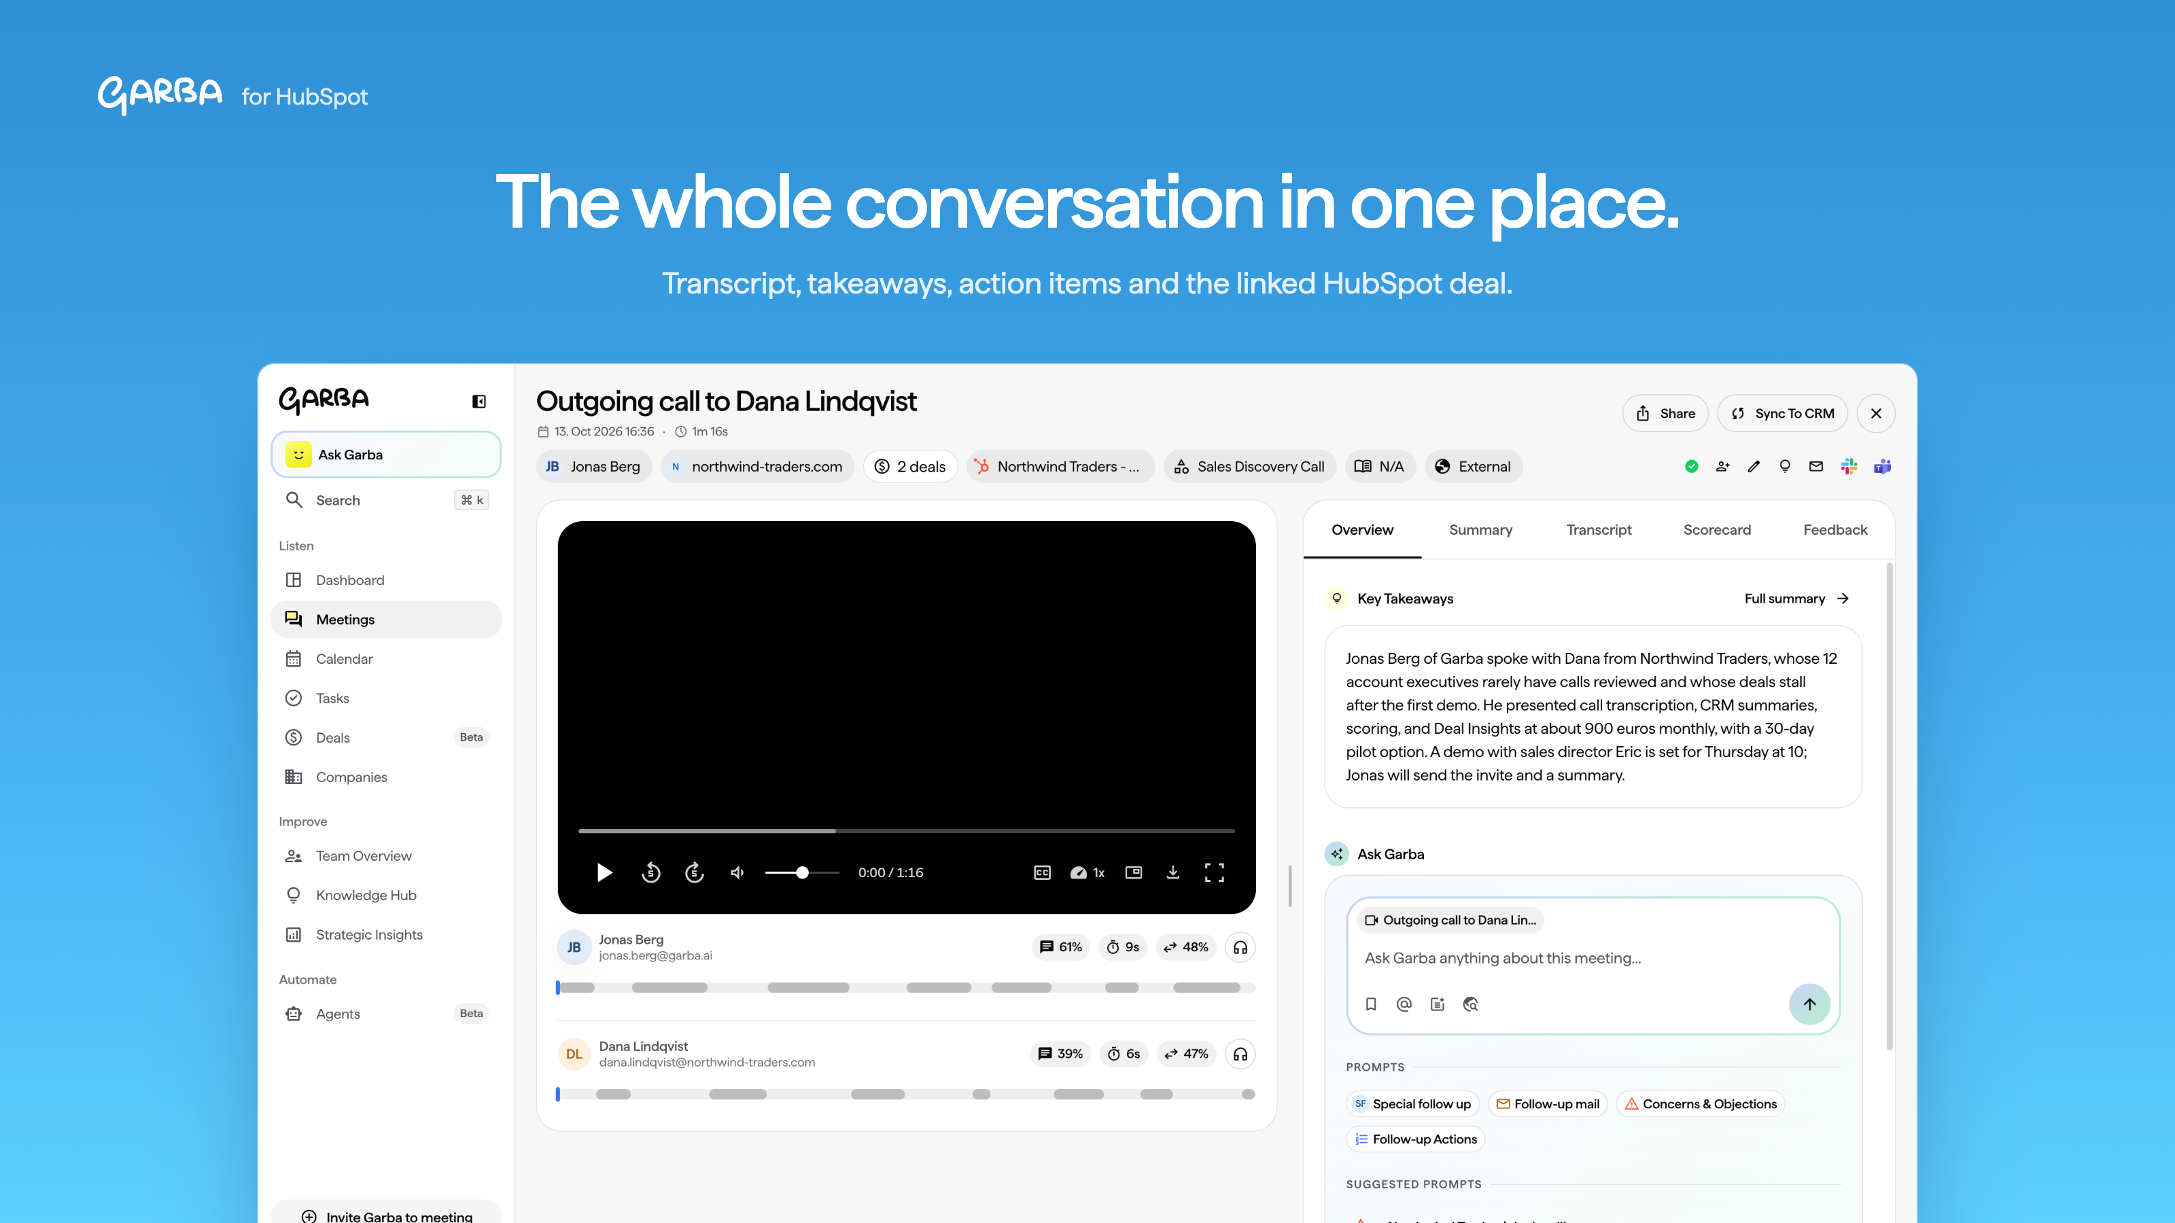Click the Ask Garba message input field
The height and width of the screenshot is (1223, 2175).
pos(1593,958)
